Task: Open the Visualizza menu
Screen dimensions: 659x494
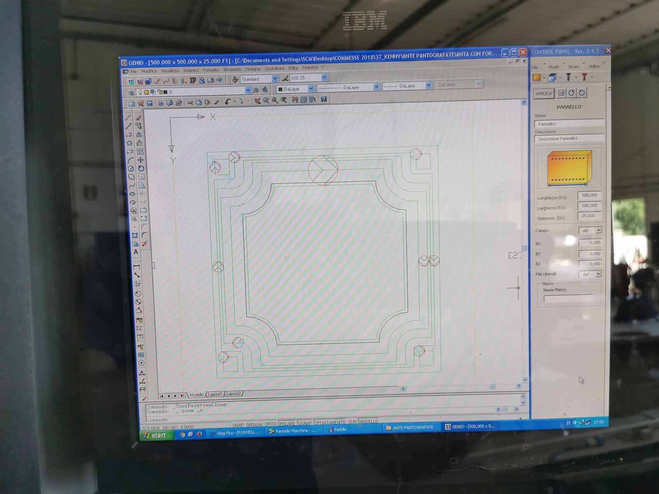Action: 170,71
